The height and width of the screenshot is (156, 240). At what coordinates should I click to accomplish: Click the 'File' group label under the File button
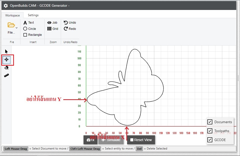point(12,42)
